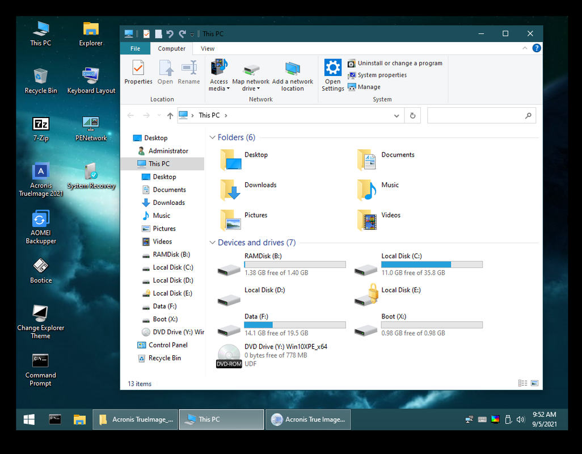Viewport: 582px width, 454px height.
Task: Open Command Prompt from taskbar
Action: (x=55, y=419)
